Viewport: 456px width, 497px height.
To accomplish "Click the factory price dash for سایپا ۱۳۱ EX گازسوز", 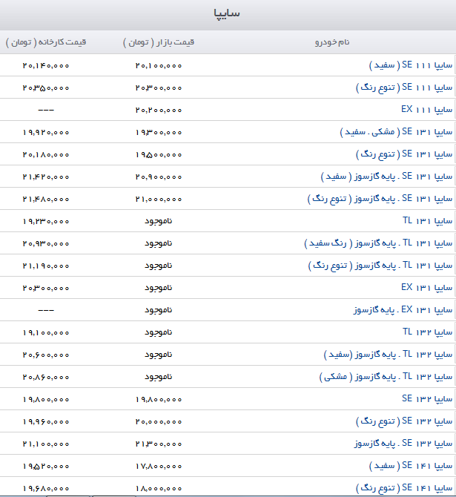I will (x=46, y=310).
